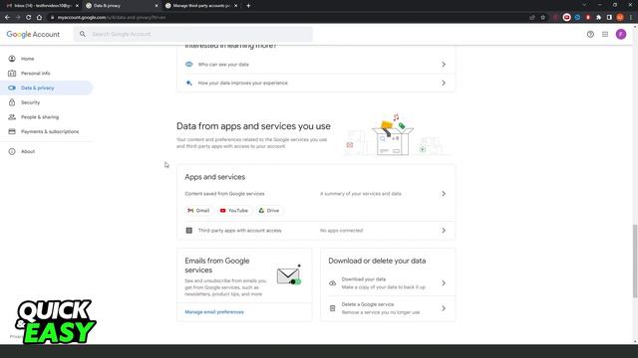638x358 pixels.
Task: Open the Google apps grid
Action: [605, 34]
